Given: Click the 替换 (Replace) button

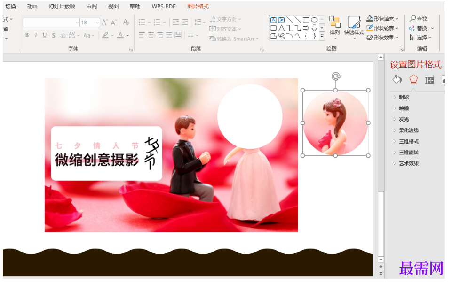Looking at the screenshot, I should (x=418, y=28).
